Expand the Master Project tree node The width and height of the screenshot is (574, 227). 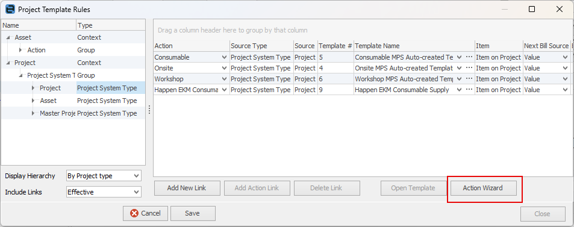[x=33, y=113]
